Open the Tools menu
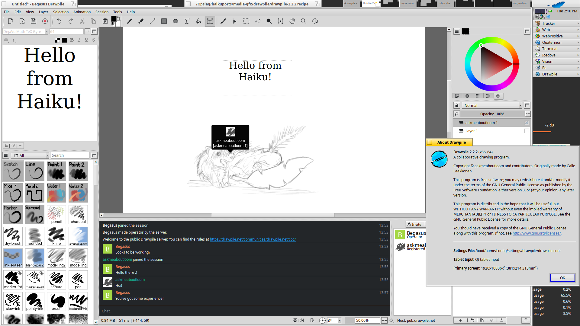The width and height of the screenshot is (580, 326). coord(118,12)
